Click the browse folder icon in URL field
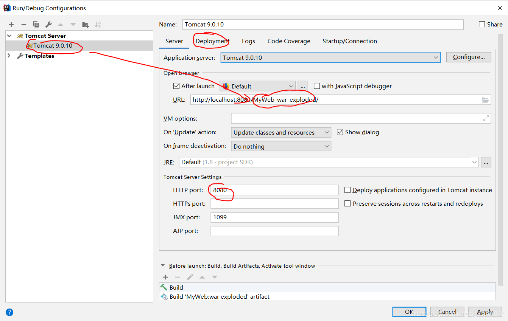The height and width of the screenshot is (321, 508). click(x=485, y=100)
